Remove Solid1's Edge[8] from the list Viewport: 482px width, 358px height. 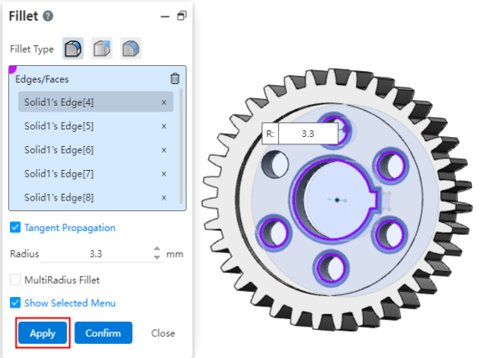coord(164,198)
